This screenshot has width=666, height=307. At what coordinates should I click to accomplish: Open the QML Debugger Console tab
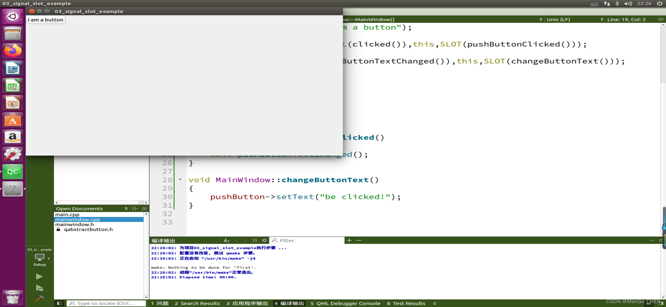click(x=345, y=303)
